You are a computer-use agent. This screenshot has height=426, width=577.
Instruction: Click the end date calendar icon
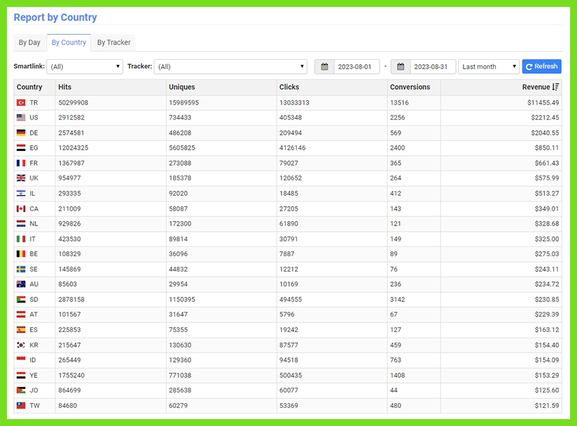click(400, 67)
